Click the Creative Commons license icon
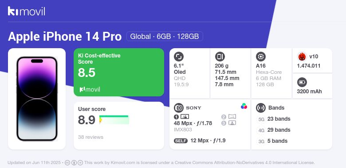 (x=67, y=163)
